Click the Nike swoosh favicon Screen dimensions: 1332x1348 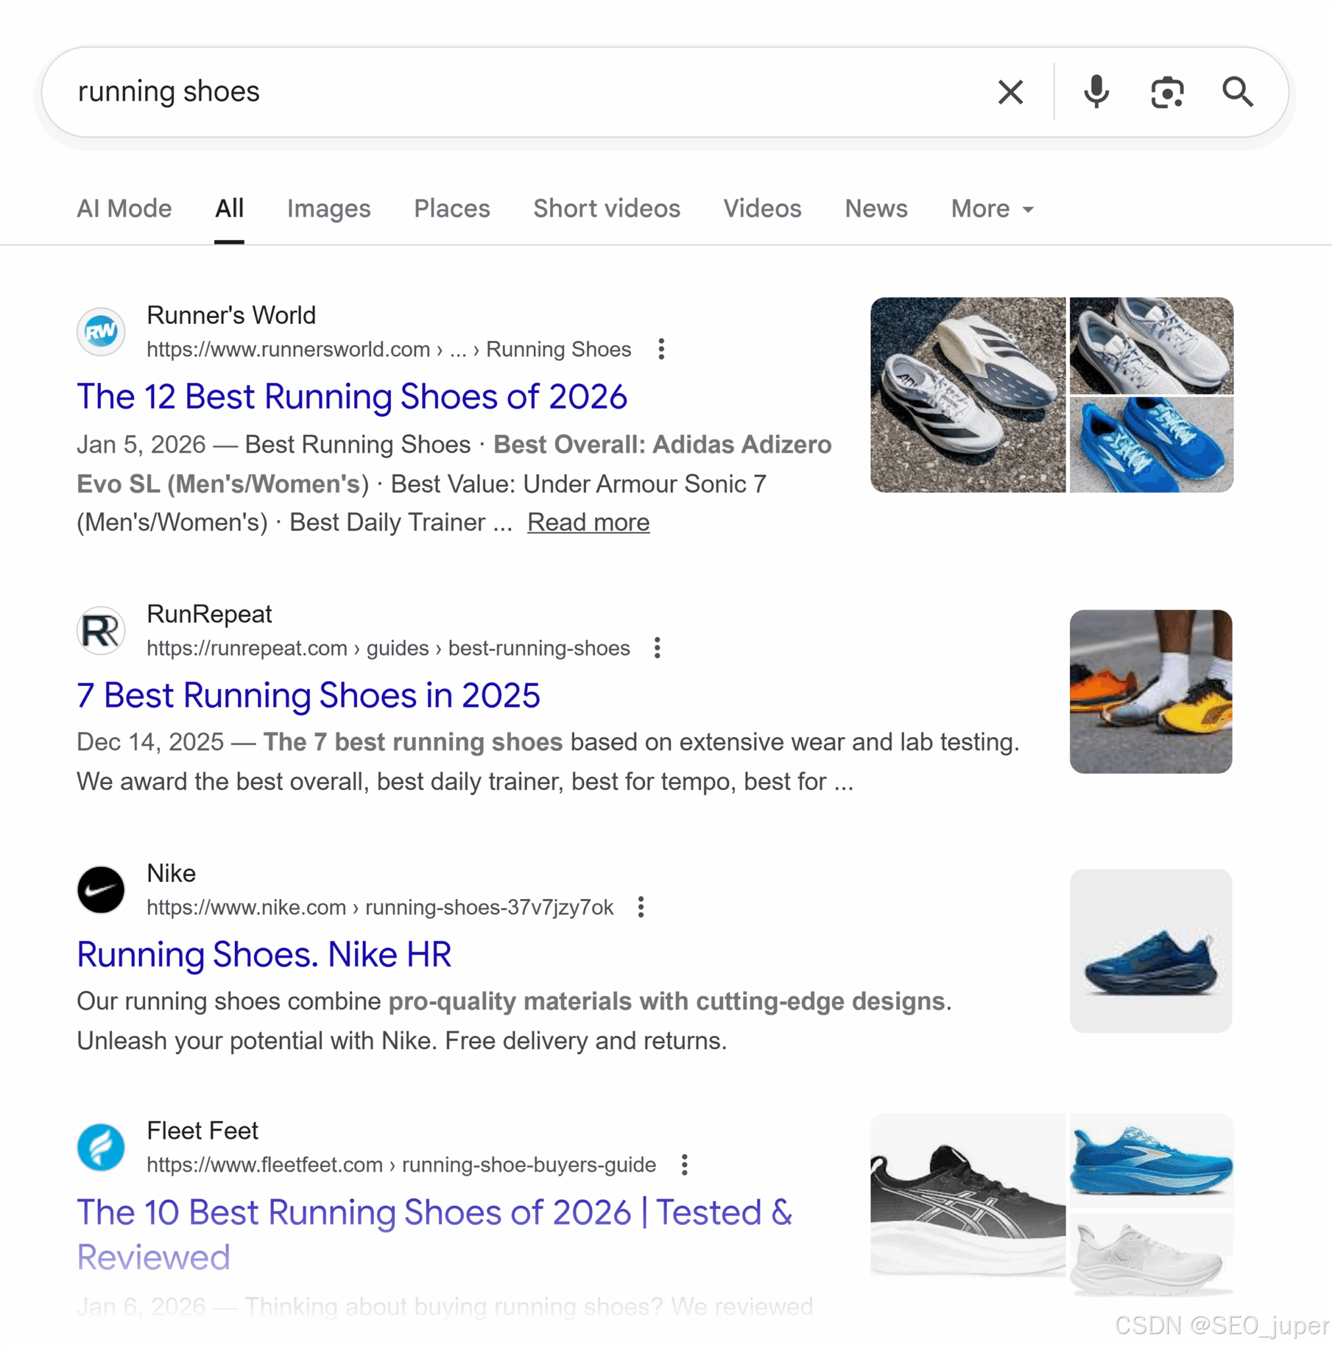tap(101, 890)
